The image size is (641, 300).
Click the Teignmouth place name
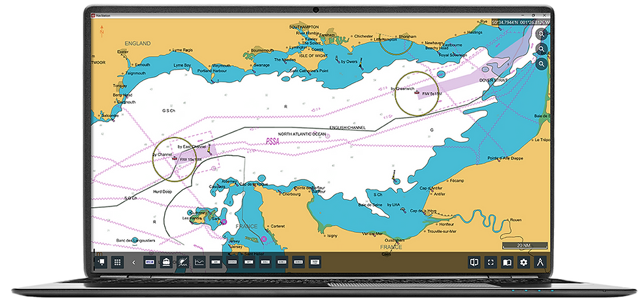(135, 74)
